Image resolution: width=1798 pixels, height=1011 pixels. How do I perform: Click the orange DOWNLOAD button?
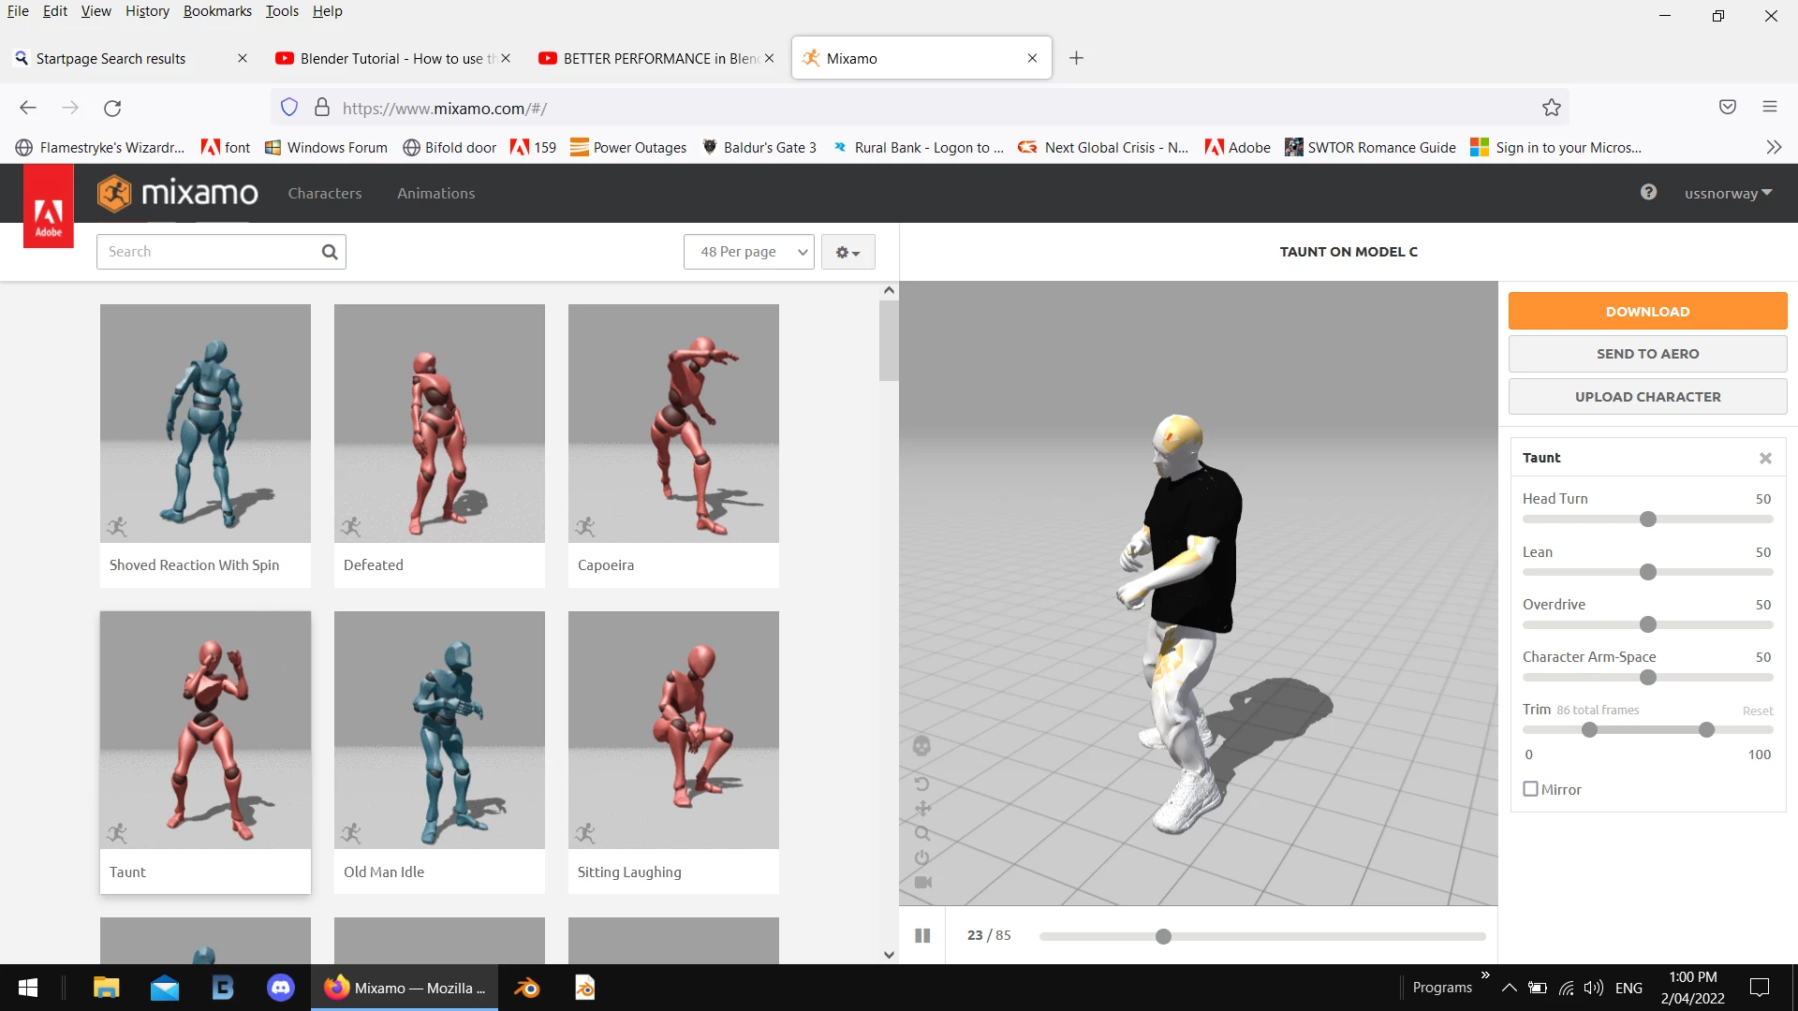pyautogui.click(x=1647, y=312)
